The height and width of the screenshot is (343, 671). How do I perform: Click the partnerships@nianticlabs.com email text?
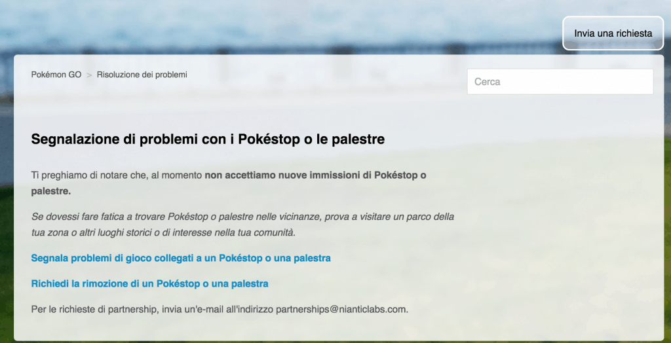coord(341,309)
